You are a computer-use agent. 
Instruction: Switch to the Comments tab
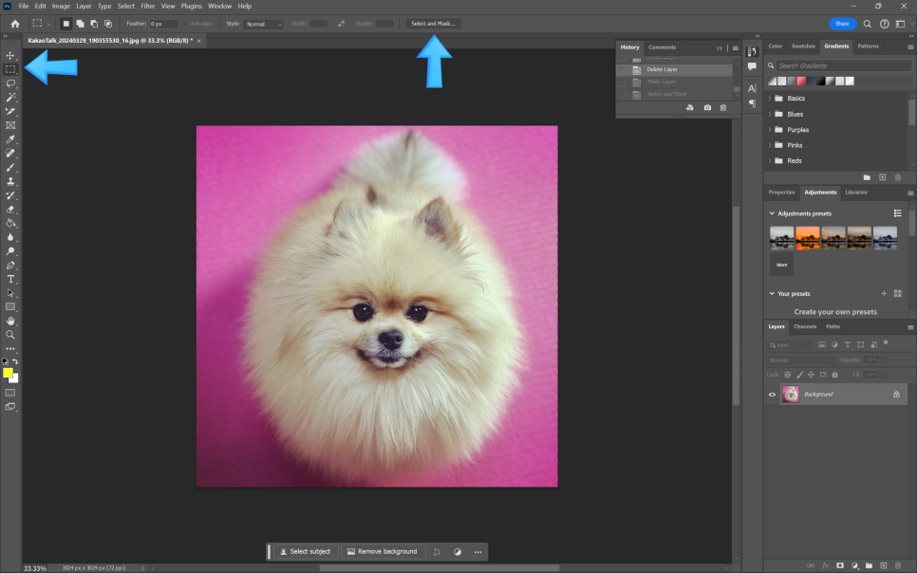click(x=662, y=47)
